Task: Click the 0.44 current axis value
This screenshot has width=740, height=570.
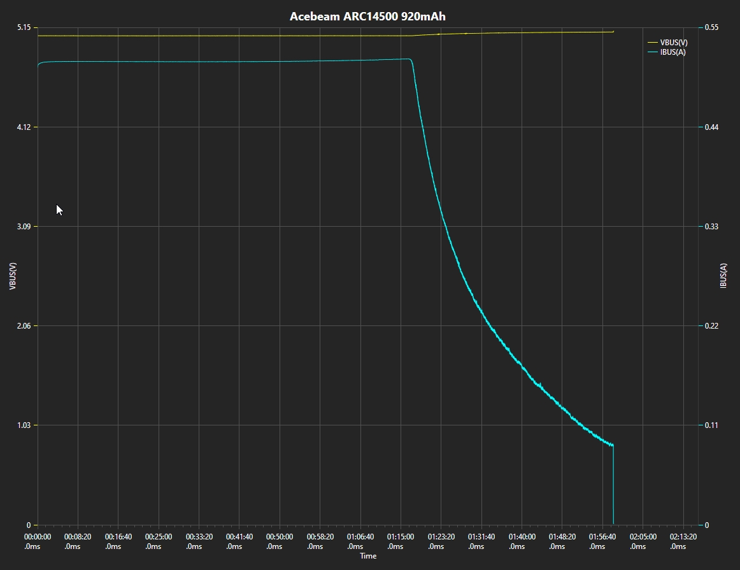Action: (x=712, y=127)
